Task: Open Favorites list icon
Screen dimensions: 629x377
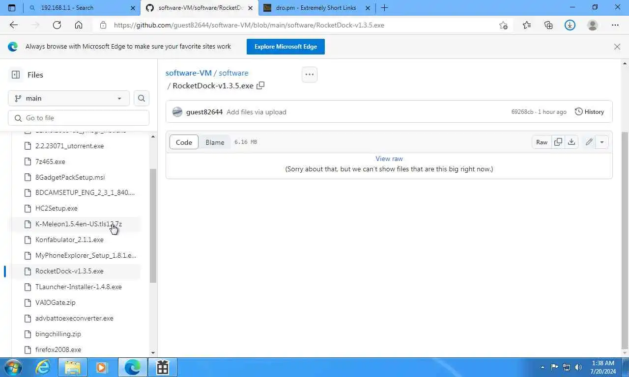Action: [527, 25]
